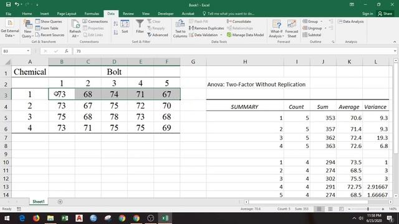Viewport: 399px width, 224px height.
Task: Expand the formula bar arrow
Action: pos(395,51)
